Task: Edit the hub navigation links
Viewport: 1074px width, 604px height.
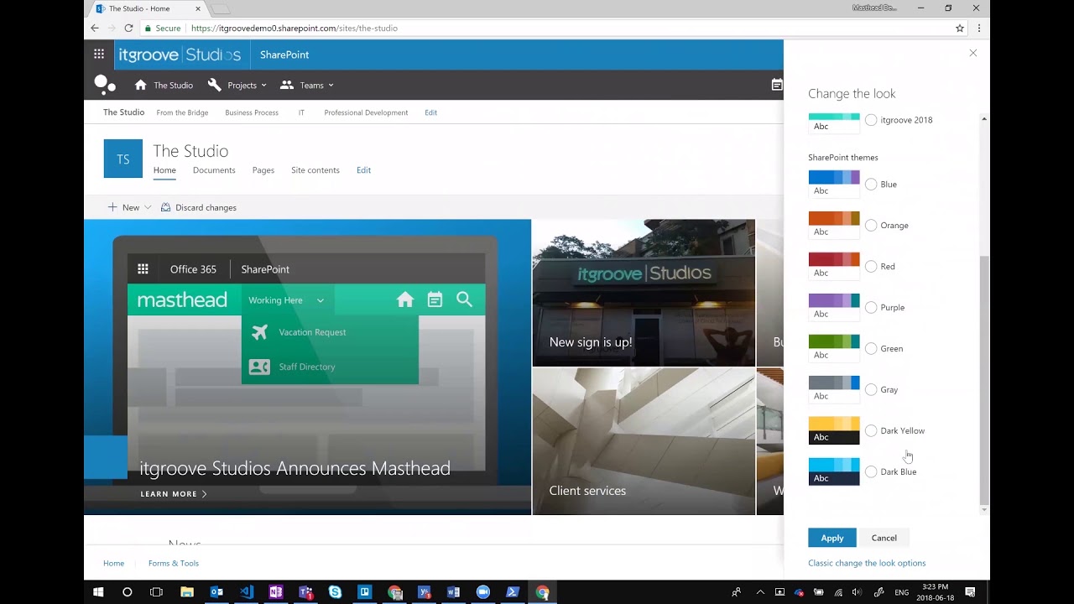Action: [430, 112]
